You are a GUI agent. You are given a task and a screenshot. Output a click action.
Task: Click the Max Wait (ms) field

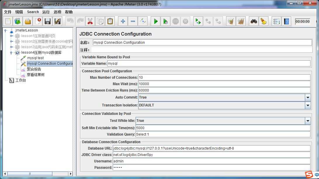point(224,84)
